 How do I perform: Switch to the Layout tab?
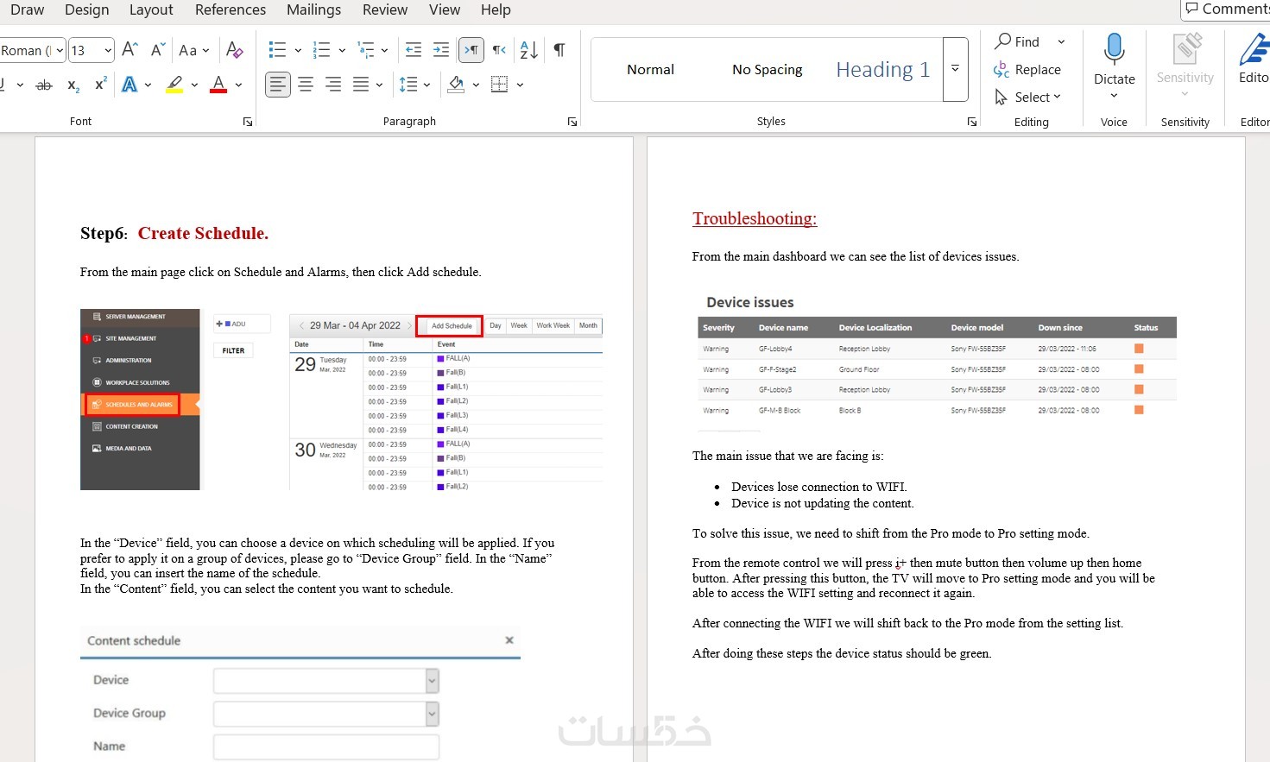pos(151,9)
